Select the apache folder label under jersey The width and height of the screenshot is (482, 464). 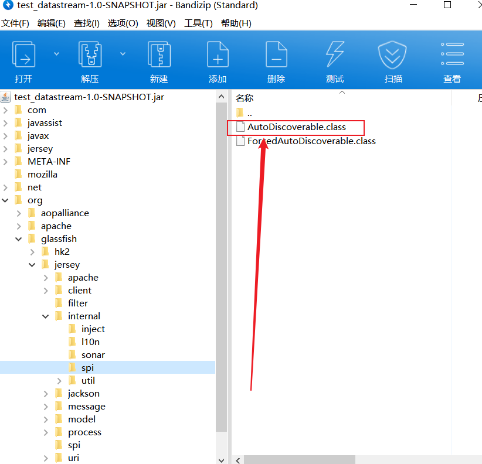83,278
